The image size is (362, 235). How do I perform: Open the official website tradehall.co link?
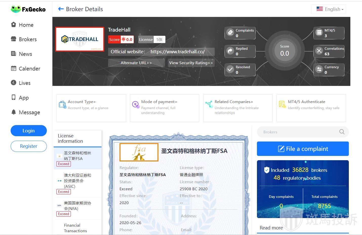click(177, 52)
